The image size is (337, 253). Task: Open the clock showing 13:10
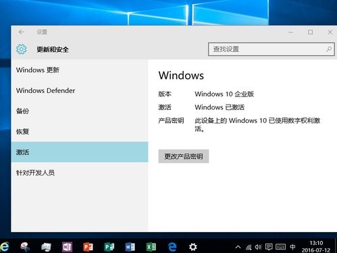tap(316, 246)
